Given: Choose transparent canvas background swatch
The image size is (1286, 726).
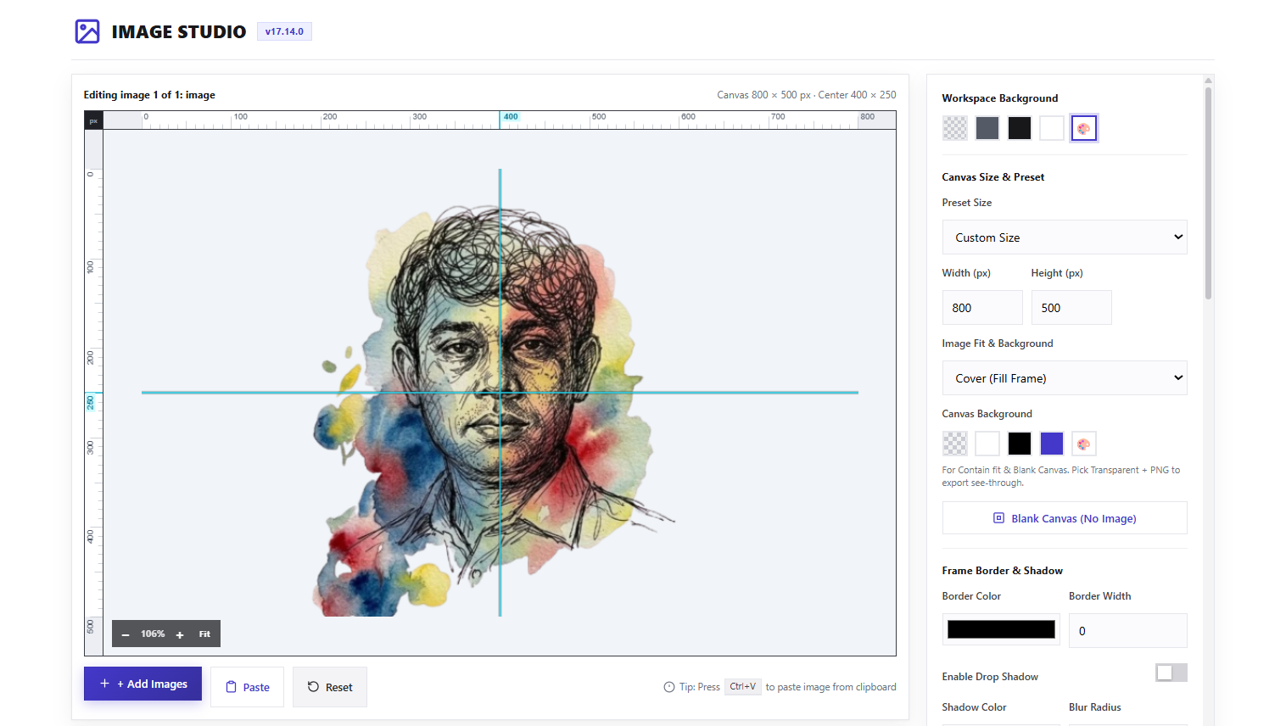Looking at the screenshot, I should (955, 444).
